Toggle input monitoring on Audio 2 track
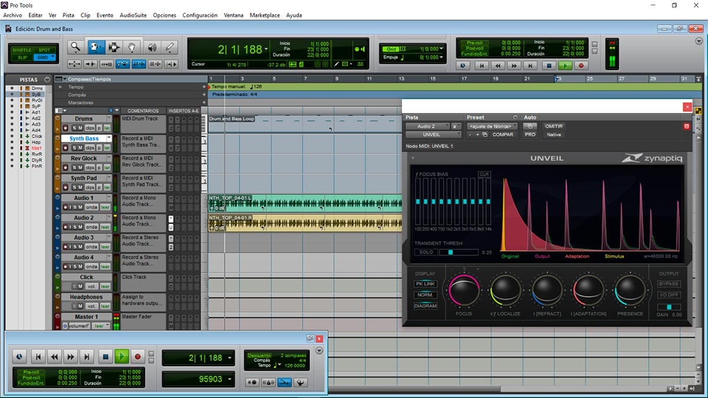This screenshot has width=708, height=398. pos(69,227)
